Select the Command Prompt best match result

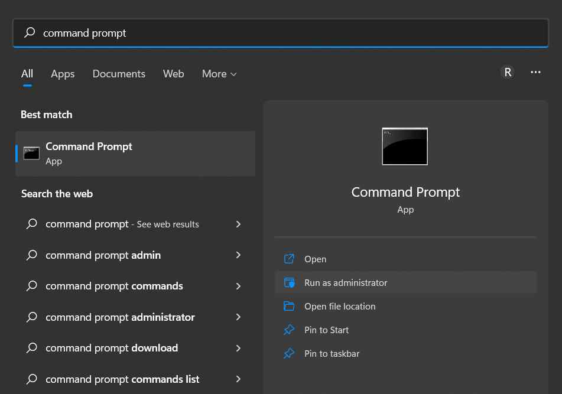coord(135,154)
